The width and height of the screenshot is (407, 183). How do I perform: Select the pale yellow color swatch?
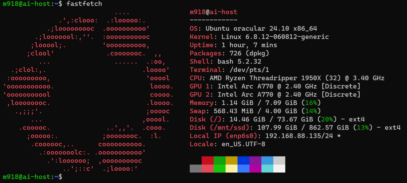(231, 168)
